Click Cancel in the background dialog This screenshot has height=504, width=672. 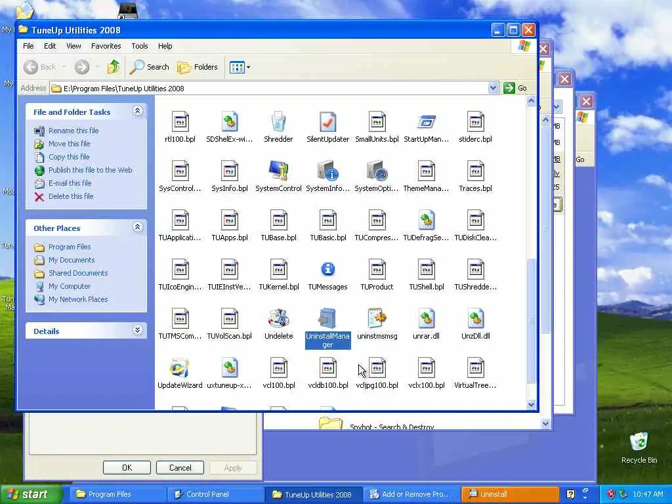click(x=180, y=467)
